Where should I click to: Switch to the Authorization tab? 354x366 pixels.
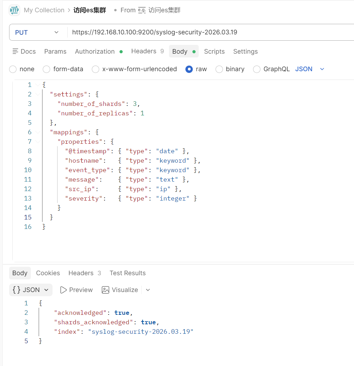click(95, 52)
